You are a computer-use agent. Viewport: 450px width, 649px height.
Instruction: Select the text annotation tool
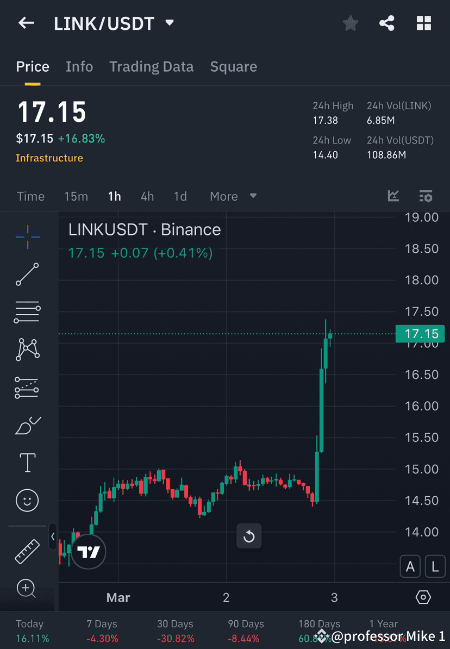point(27,463)
